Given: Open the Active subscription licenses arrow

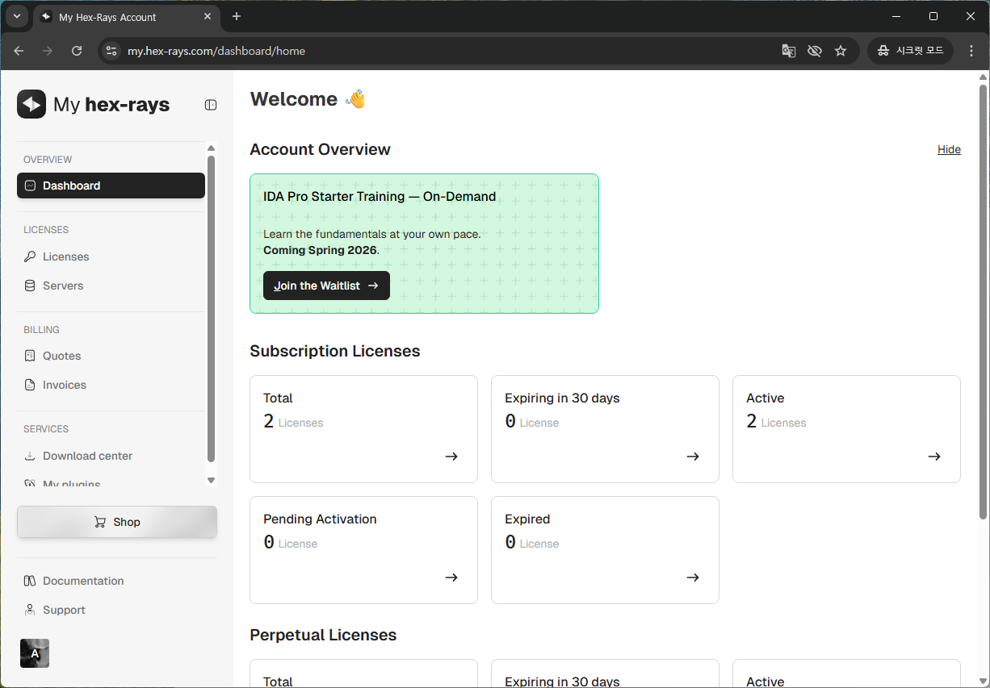Looking at the screenshot, I should 934,457.
